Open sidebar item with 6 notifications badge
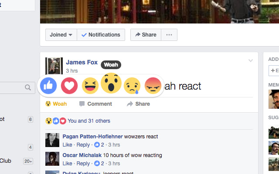The image size is (279, 174). click(17, 119)
